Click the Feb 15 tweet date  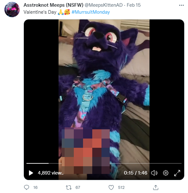(134, 5)
